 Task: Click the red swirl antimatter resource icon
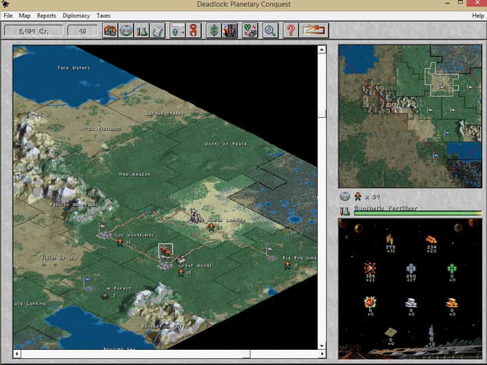(x=370, y=302)
